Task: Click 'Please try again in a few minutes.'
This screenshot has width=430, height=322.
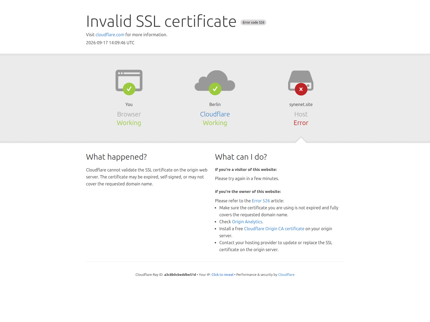Action: [x=247, y=178]
